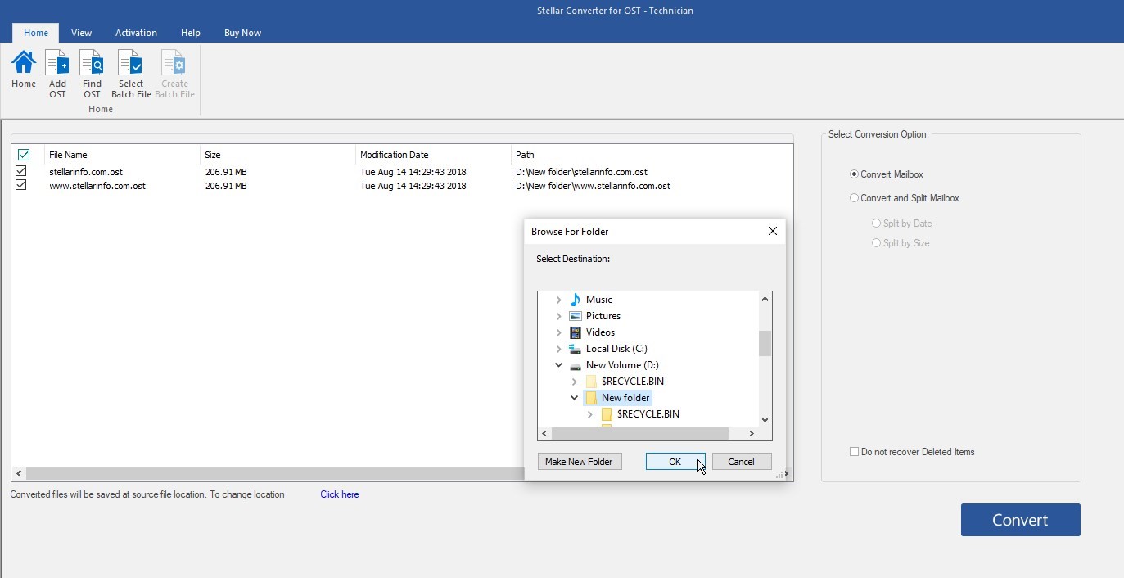Click path D:\New folder\www.stellarinfo.com.ost
The height and width of the screenshot is (578, 1124).
click(x=593, y=186)
